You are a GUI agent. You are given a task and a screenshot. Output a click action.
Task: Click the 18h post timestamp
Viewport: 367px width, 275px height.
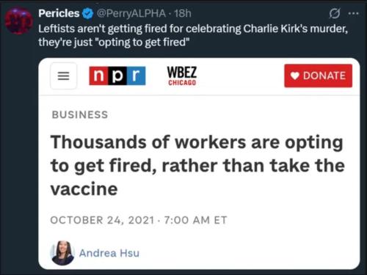183,13
